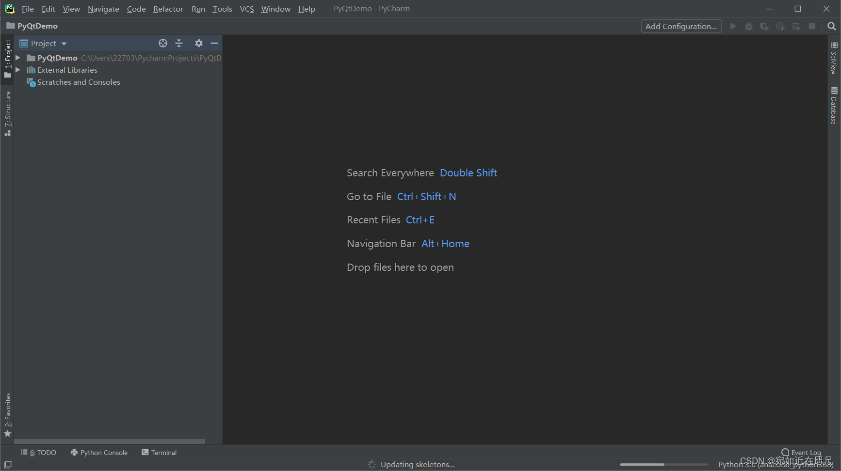Expand the PyQtDemo project tree node
This screenshot has height=471, width=841.
[18, 58]
